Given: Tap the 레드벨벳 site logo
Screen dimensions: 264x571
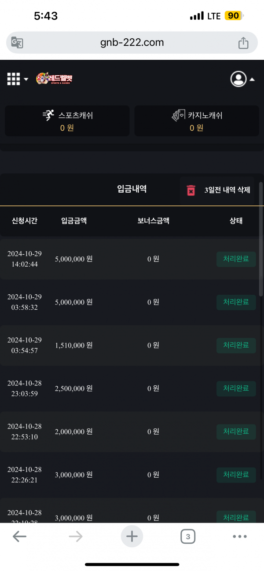Looking at the screenshot, I should (x=54, y=79).
